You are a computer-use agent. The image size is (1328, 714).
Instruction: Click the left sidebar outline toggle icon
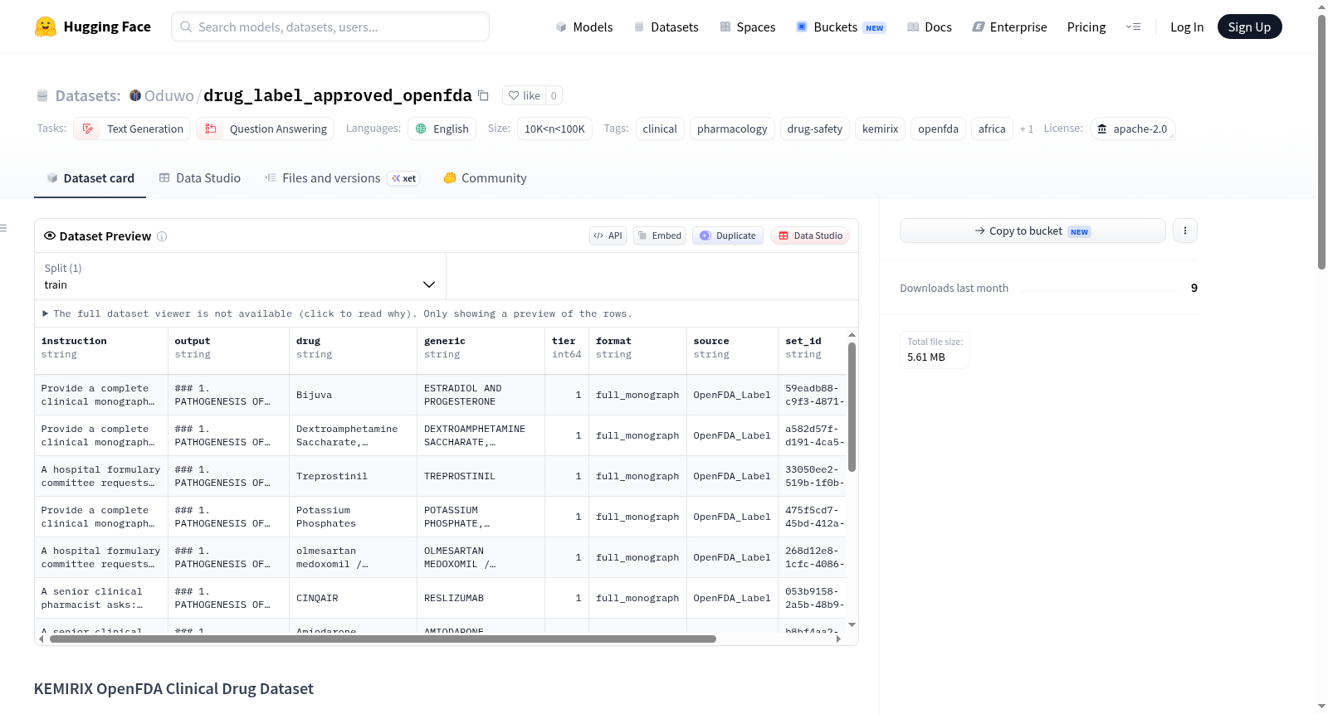(x=4, y=228)
